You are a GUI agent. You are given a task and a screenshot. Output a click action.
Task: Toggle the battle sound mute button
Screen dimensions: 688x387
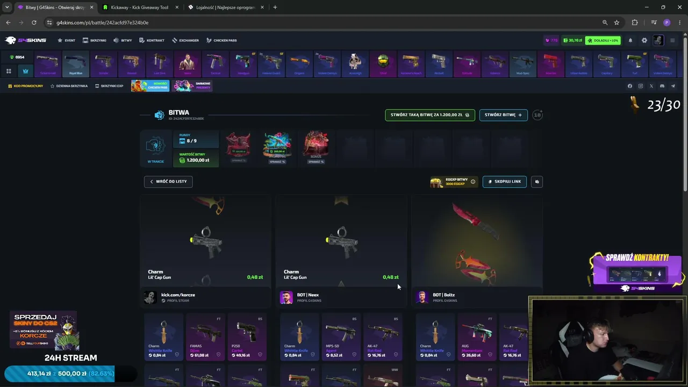point(537,182)
